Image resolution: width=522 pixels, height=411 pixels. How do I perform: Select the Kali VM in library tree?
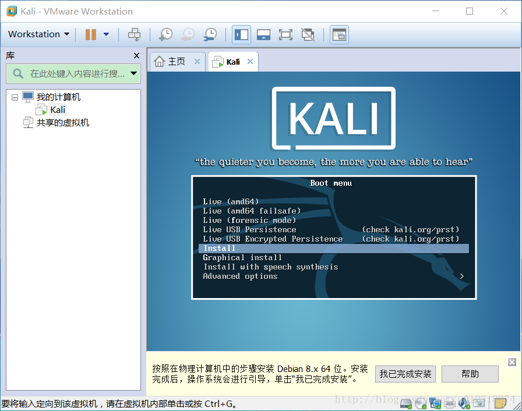pyautogui.click(x=58, y=109)
